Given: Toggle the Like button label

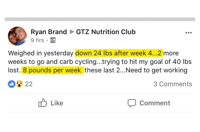Looking at the screenshot, I should [x=57, y=103].
